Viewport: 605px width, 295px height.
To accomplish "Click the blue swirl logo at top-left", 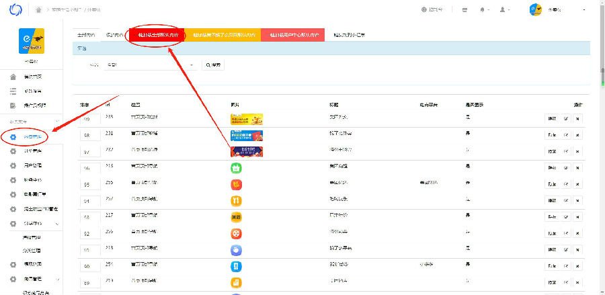I will tap(15, 10).
